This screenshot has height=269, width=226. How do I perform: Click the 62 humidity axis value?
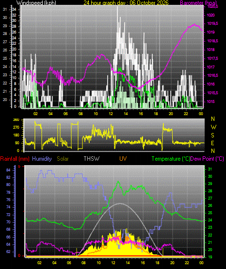(x=8, y=252)
